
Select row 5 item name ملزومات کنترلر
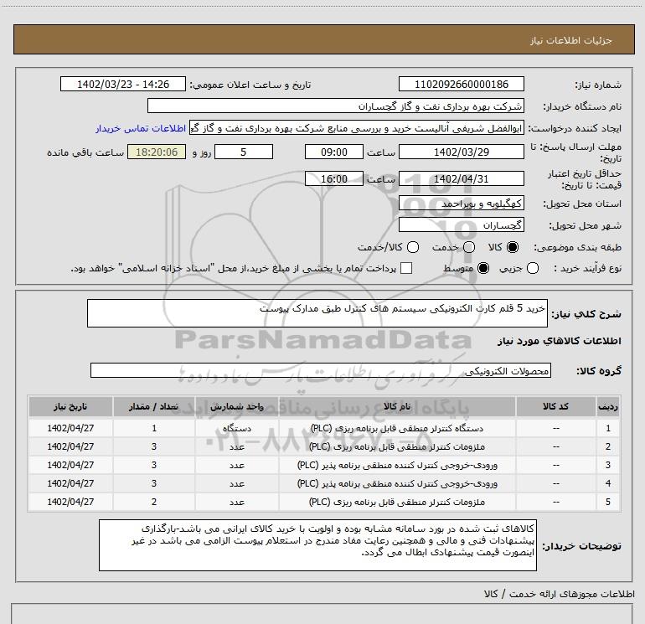click(397, 502)
